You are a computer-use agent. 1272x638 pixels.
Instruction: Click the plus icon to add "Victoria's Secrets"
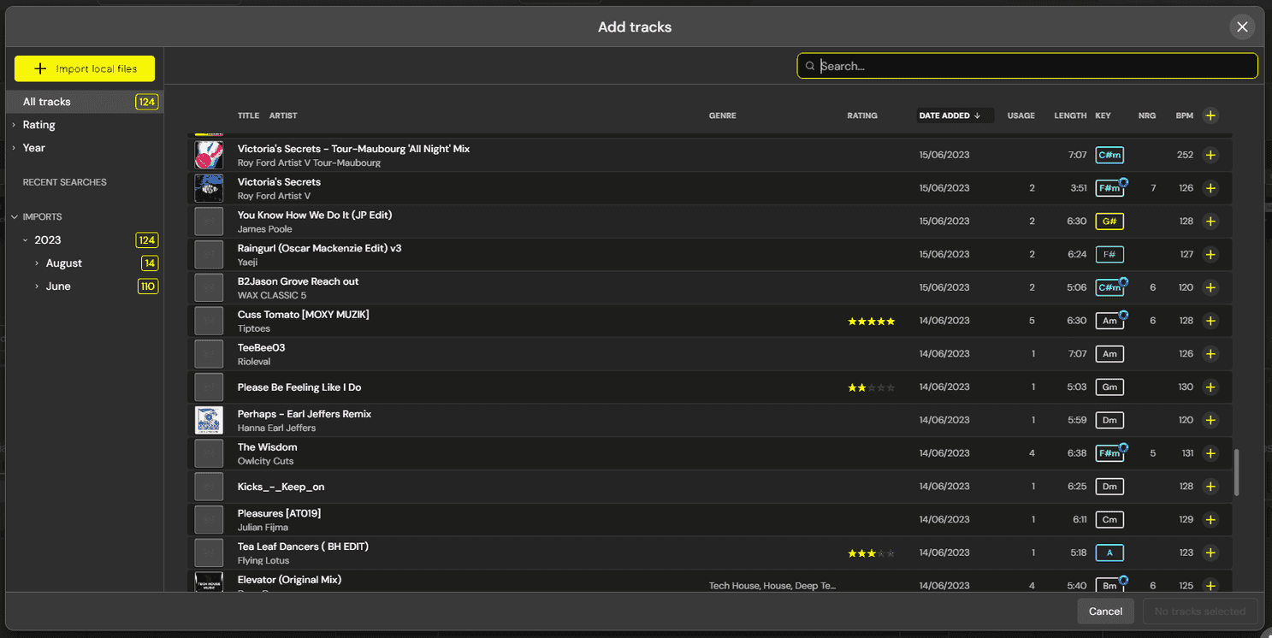tap(1210, 187)
